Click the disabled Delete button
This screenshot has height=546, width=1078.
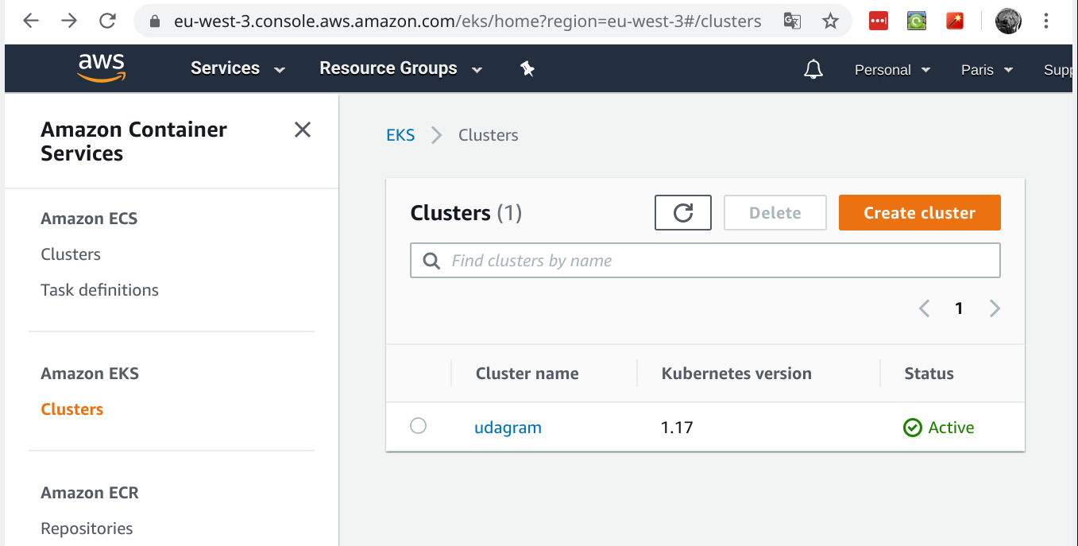click(775, 213)
